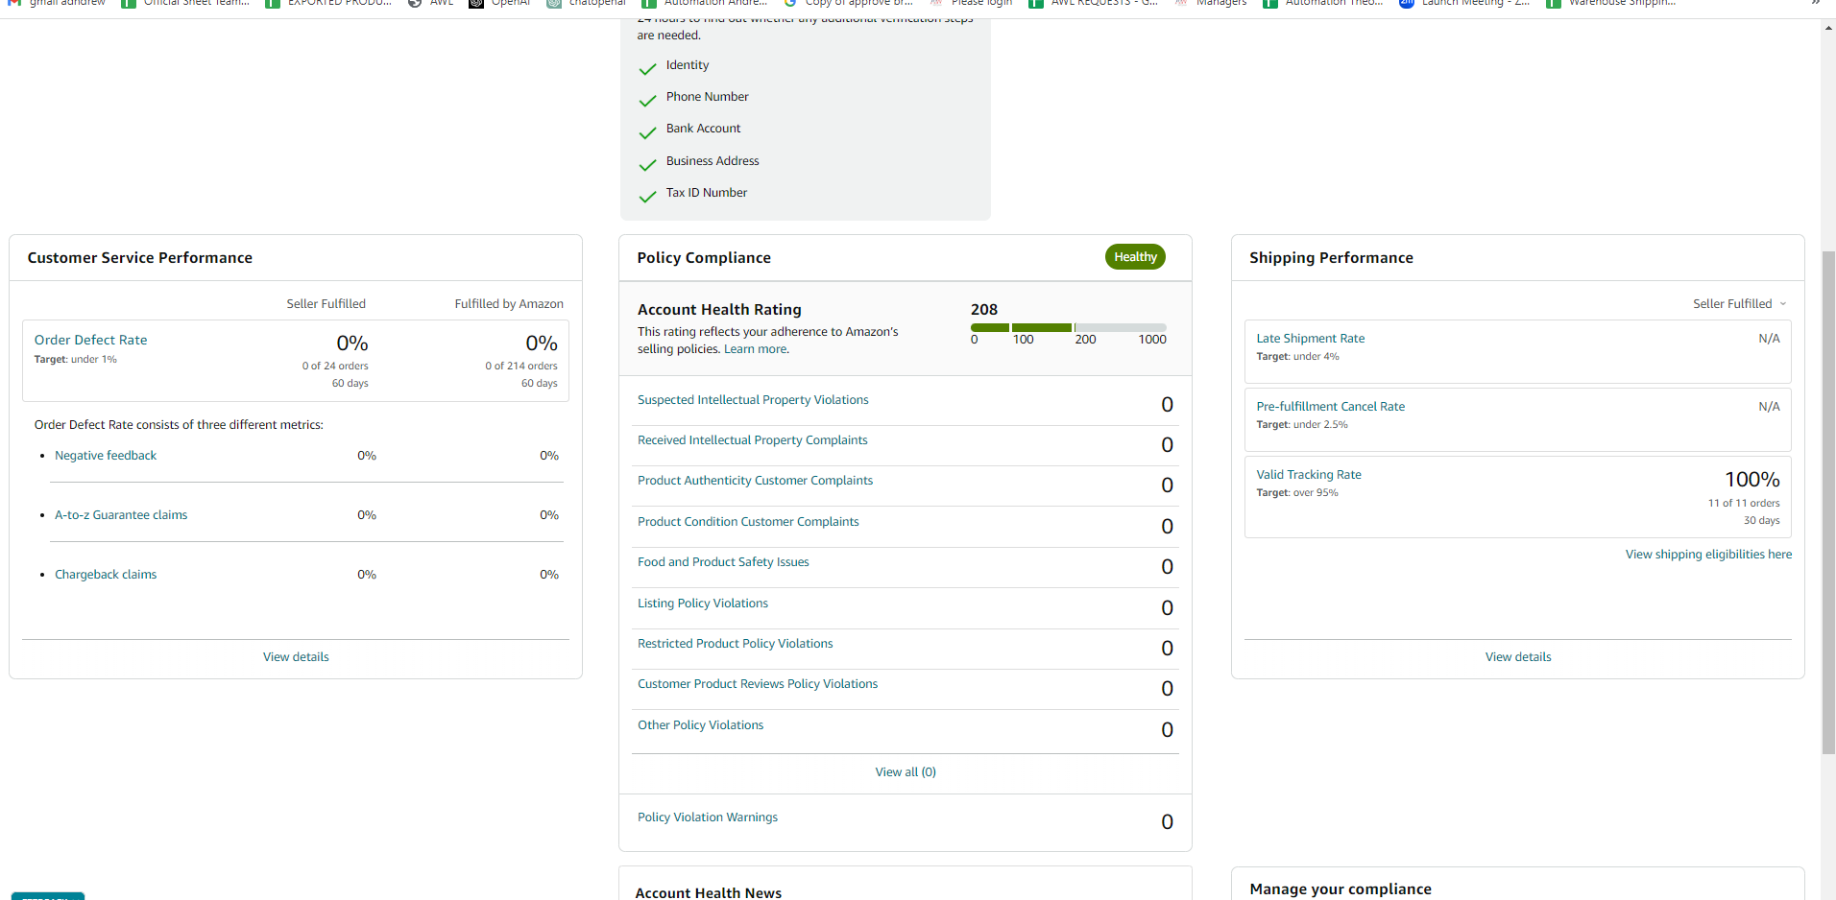This screenshot has height=900, width=1836.
Task: Click the page vertical scrollbar thumb
Action: click(1828, 502)
